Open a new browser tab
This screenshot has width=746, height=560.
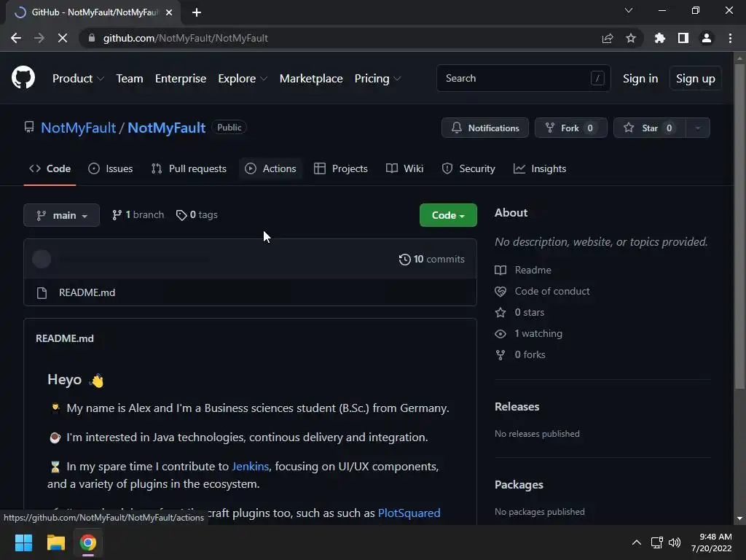(x=197, y=12)
